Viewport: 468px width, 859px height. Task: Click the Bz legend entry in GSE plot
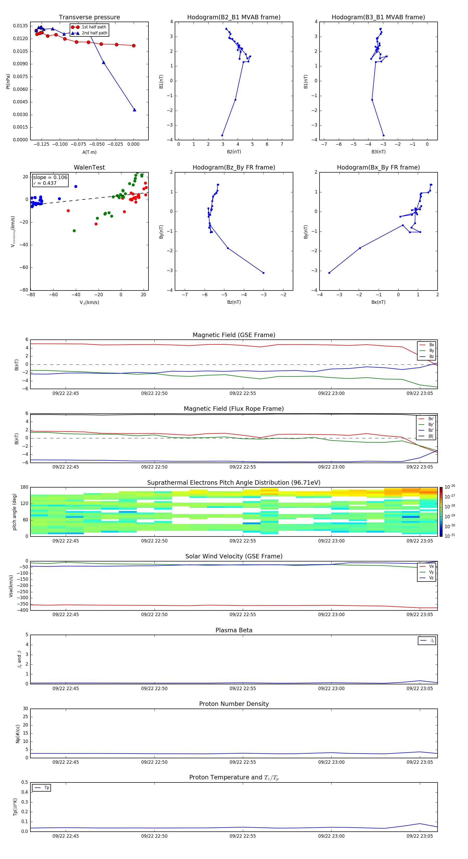(x=427, y=356)
